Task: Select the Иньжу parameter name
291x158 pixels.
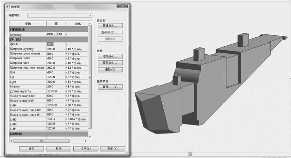Action: (x=15, y=86)
